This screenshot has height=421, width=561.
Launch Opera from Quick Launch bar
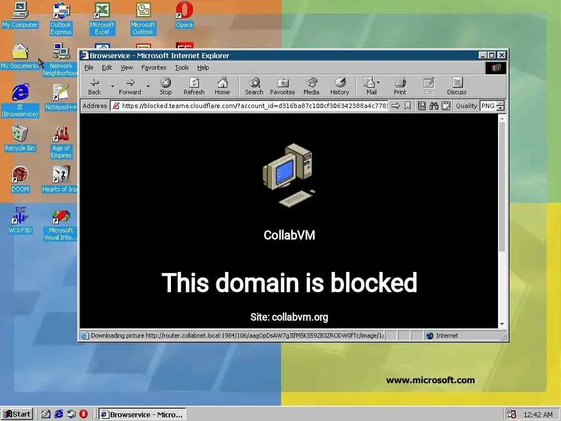tap(83, 414)
